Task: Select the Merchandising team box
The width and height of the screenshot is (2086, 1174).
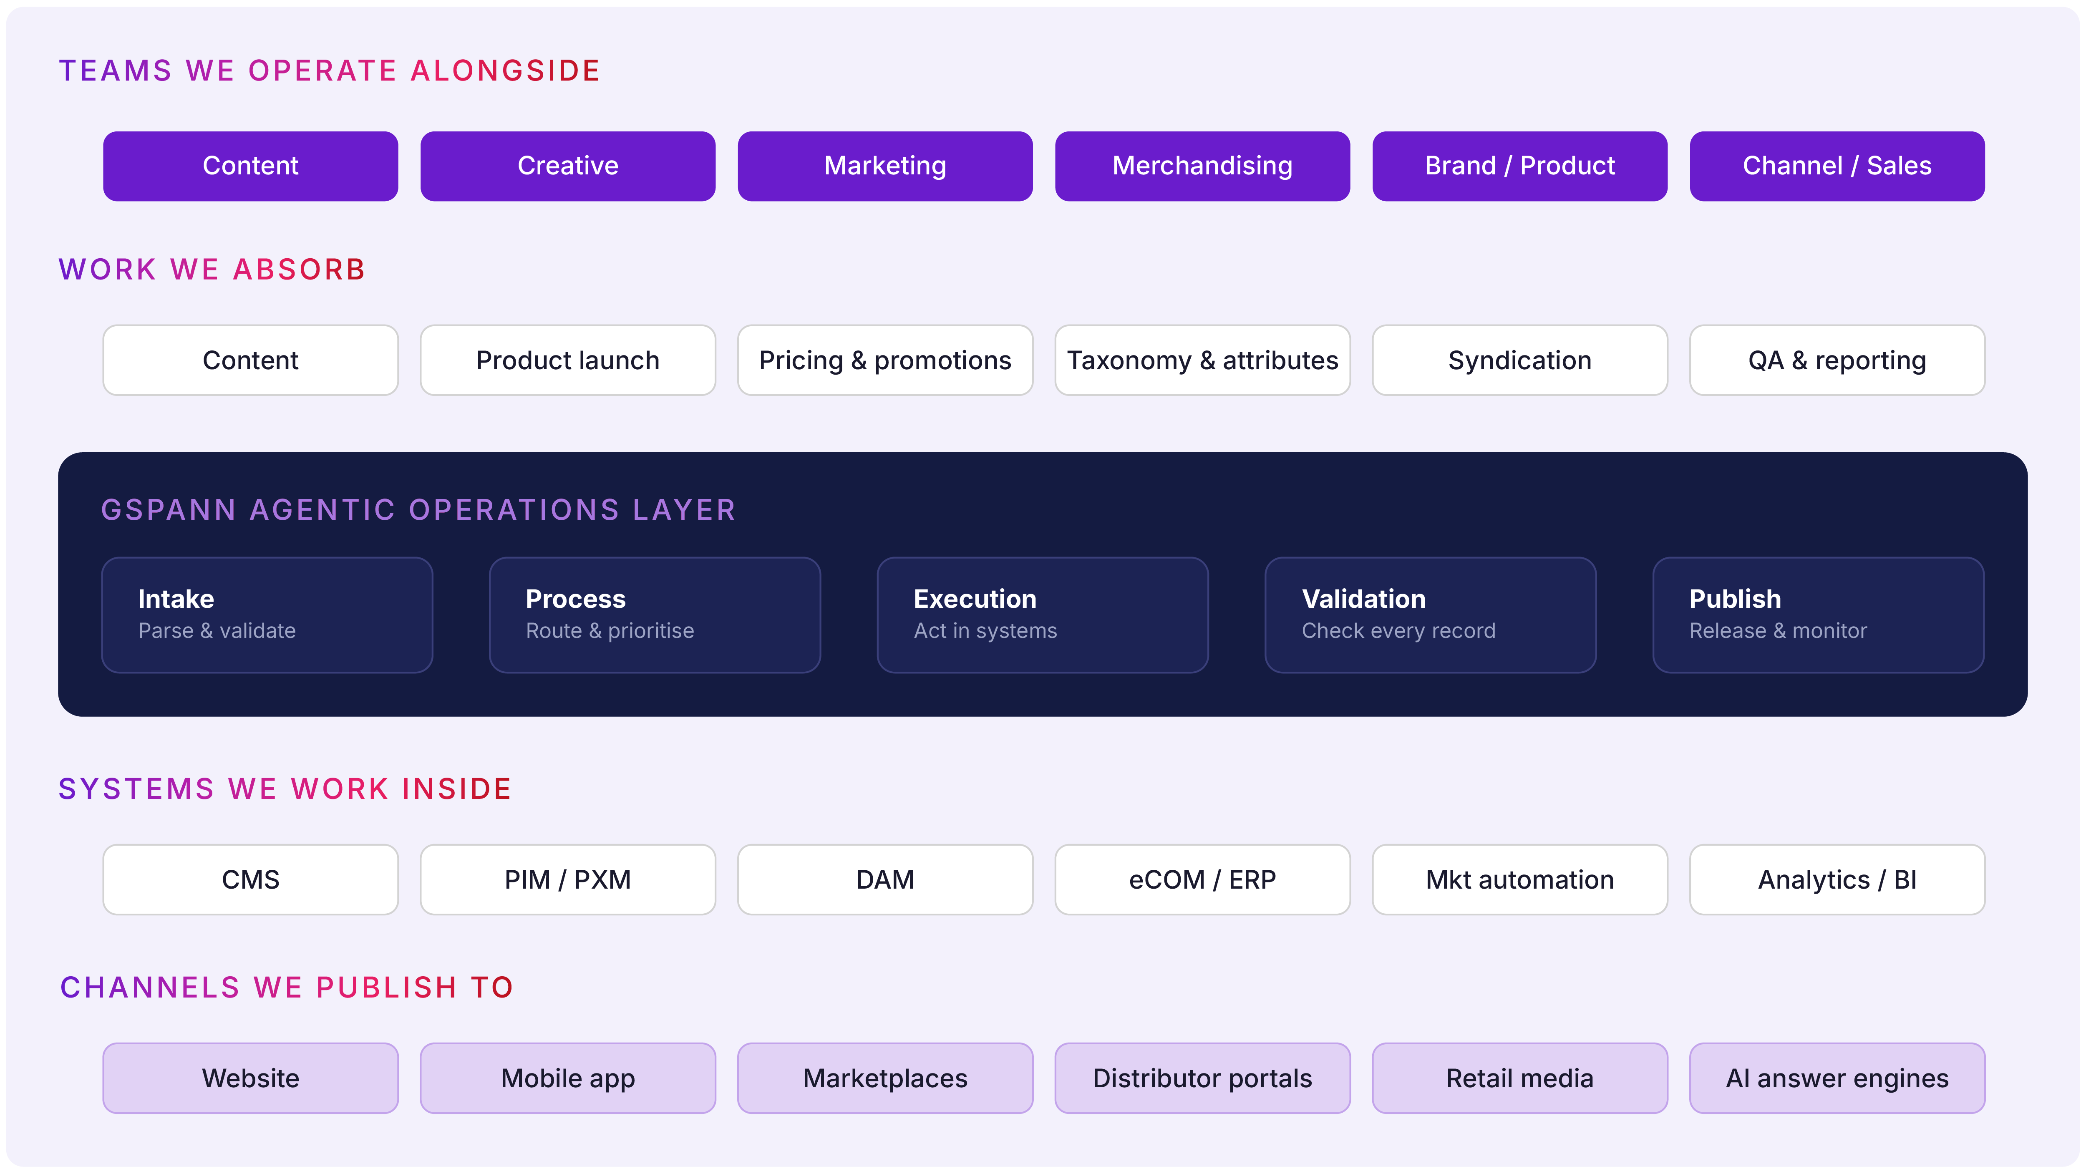Action: coord(1202,166)
